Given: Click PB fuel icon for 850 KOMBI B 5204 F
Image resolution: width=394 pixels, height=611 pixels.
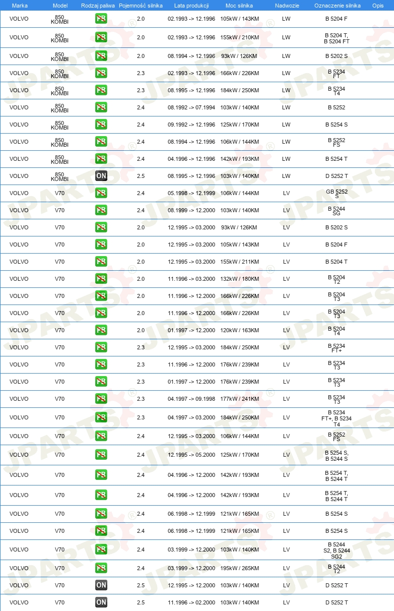Looking at the screenshot, I should pyautogui.click(x=101, y=19).
